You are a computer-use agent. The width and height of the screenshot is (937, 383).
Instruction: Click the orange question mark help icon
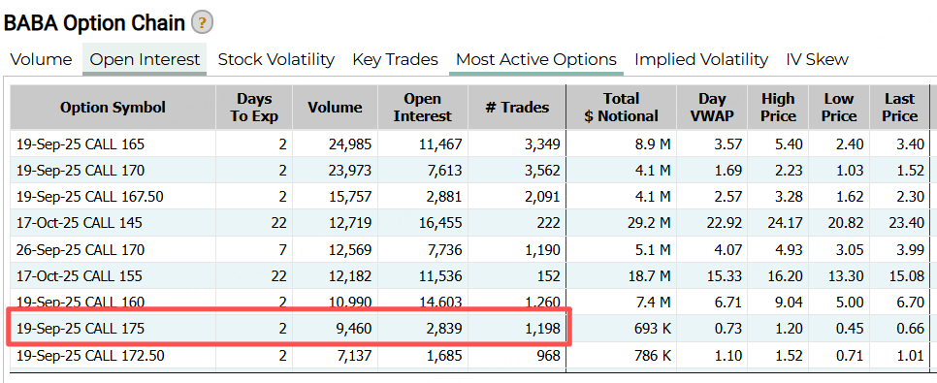point(202,23)
